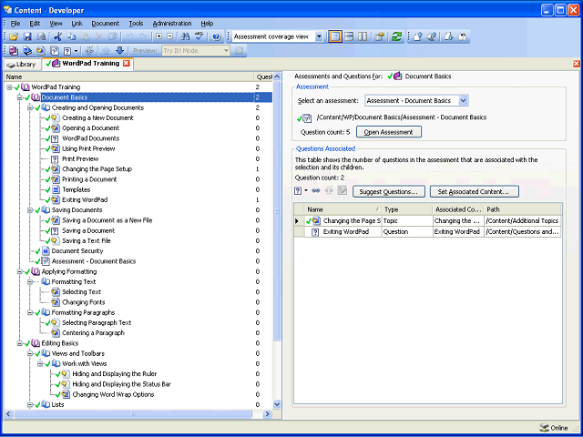Click the Link New Topic icon
583x437 pixels.
40,51
